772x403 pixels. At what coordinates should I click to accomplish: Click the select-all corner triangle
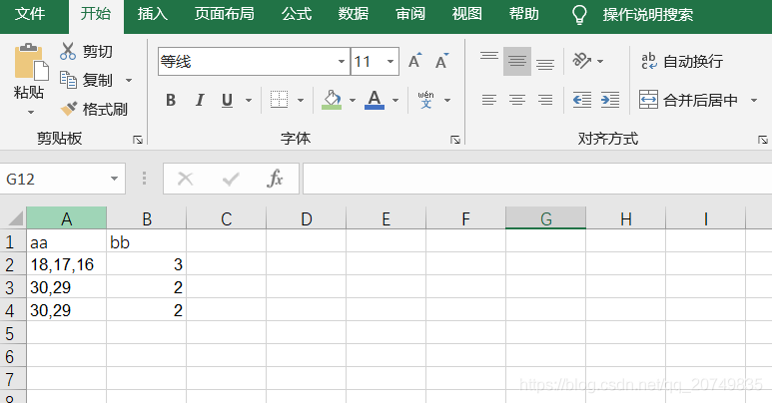pyautogui.click(x=15, y=218)
